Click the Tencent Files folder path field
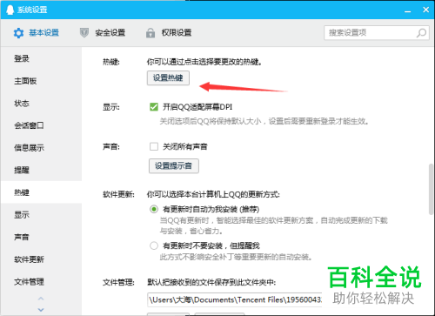The height and width of the screenshot is (316, 435). (x=235, y=299)
